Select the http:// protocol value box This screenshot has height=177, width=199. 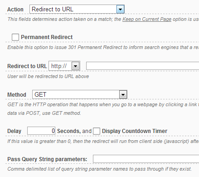click(x=60, y=66)
